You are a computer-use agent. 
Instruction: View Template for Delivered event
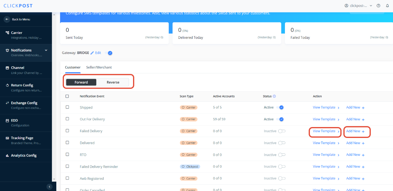(x=326, y=143)
